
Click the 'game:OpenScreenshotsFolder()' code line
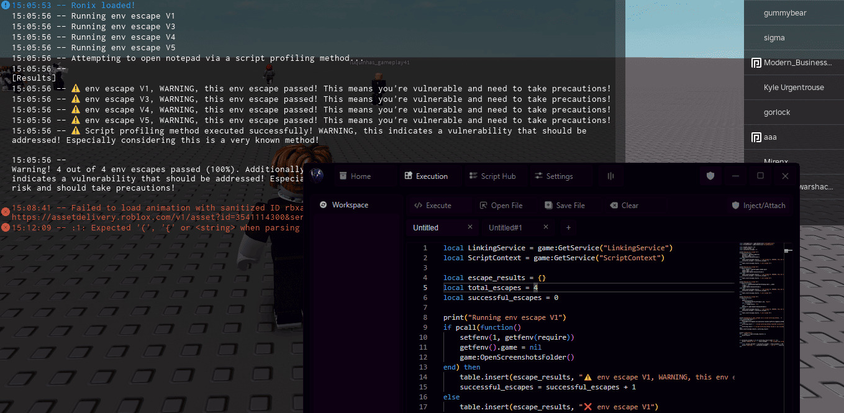coord(517,357)
